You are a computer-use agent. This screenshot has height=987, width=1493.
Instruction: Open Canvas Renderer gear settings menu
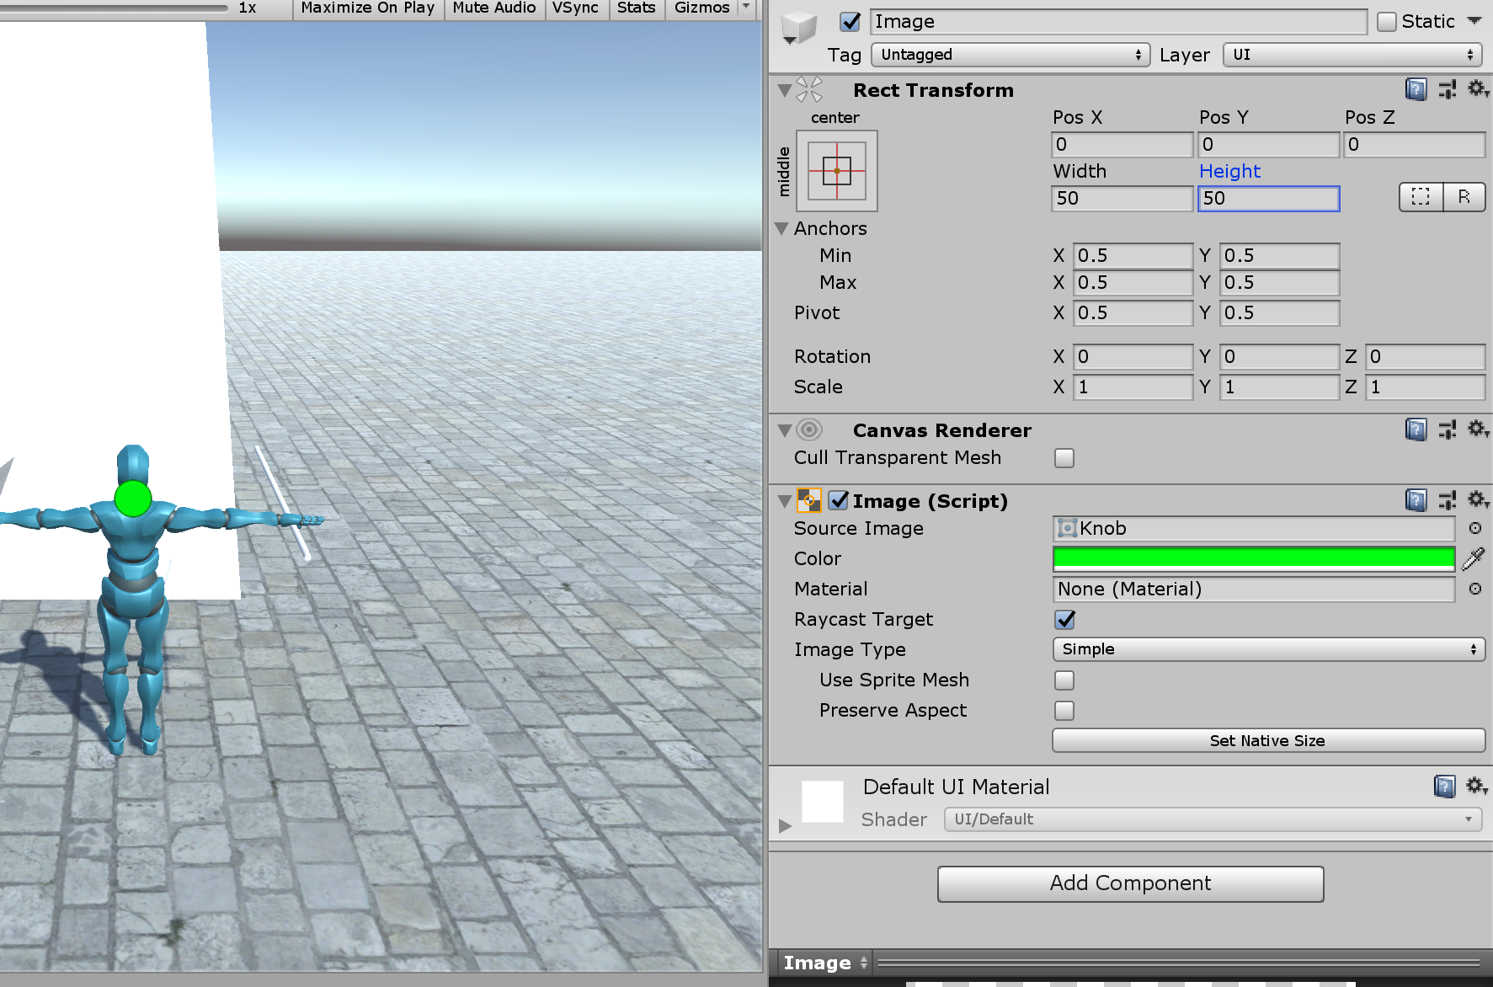pyautogui.click(x=1478, y=429)
